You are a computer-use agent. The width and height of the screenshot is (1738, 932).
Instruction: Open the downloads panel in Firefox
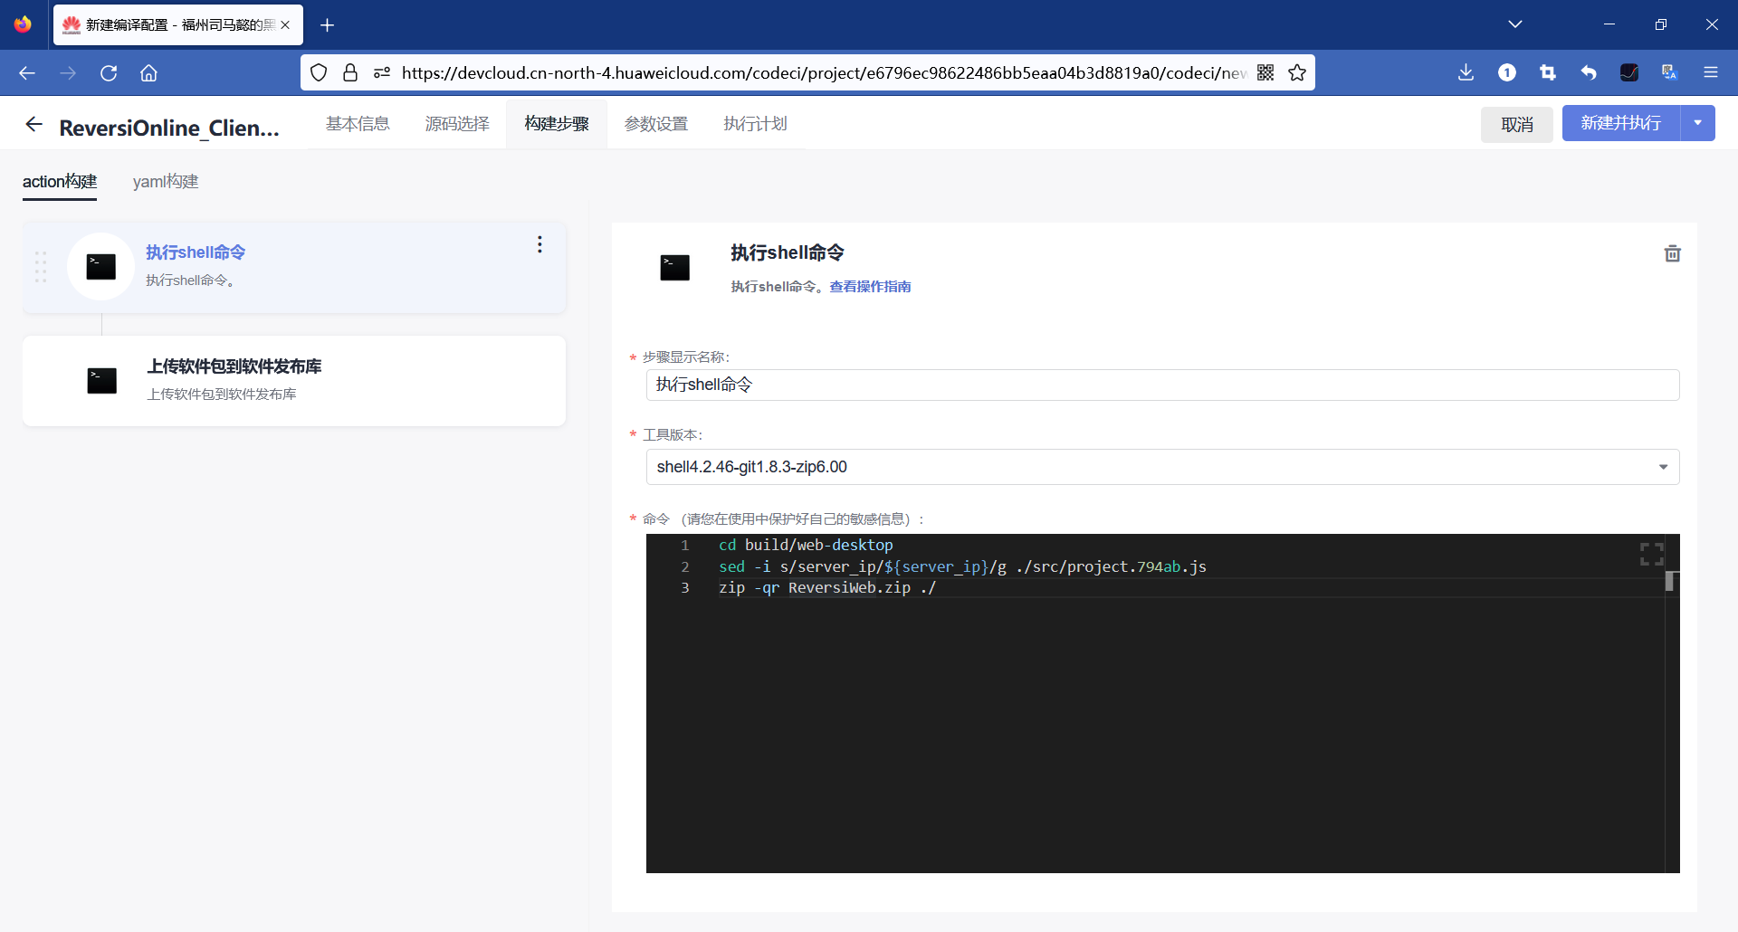pos(1466,72)
